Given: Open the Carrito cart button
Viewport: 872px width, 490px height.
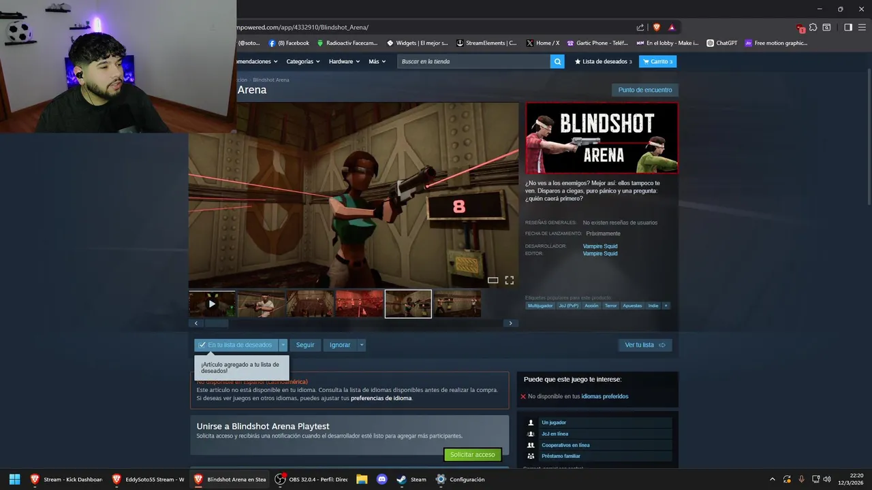Looking at the screenshot, I should [657, 61].
